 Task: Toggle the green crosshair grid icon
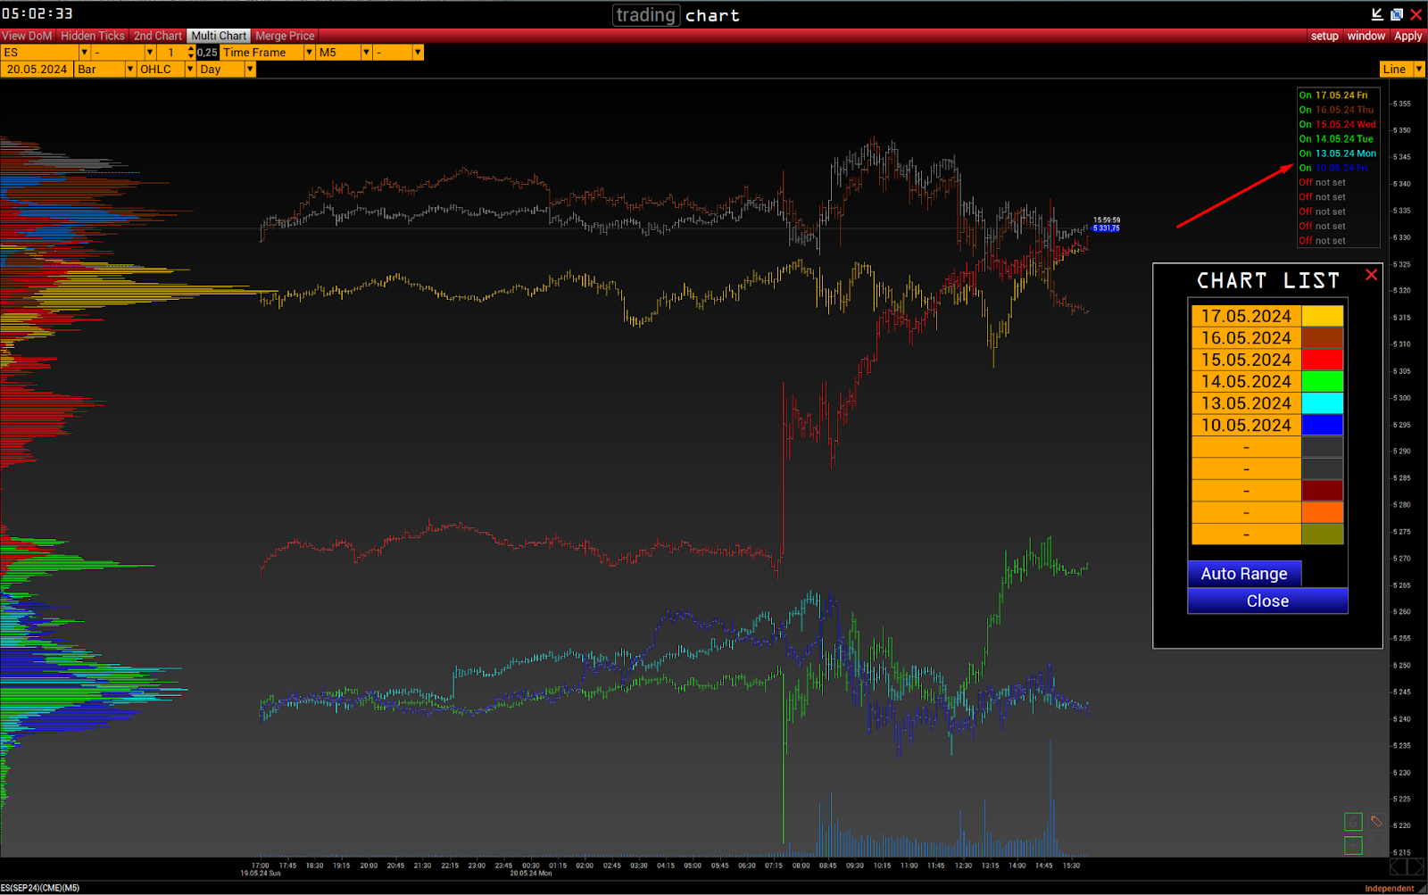(1353, 845)
